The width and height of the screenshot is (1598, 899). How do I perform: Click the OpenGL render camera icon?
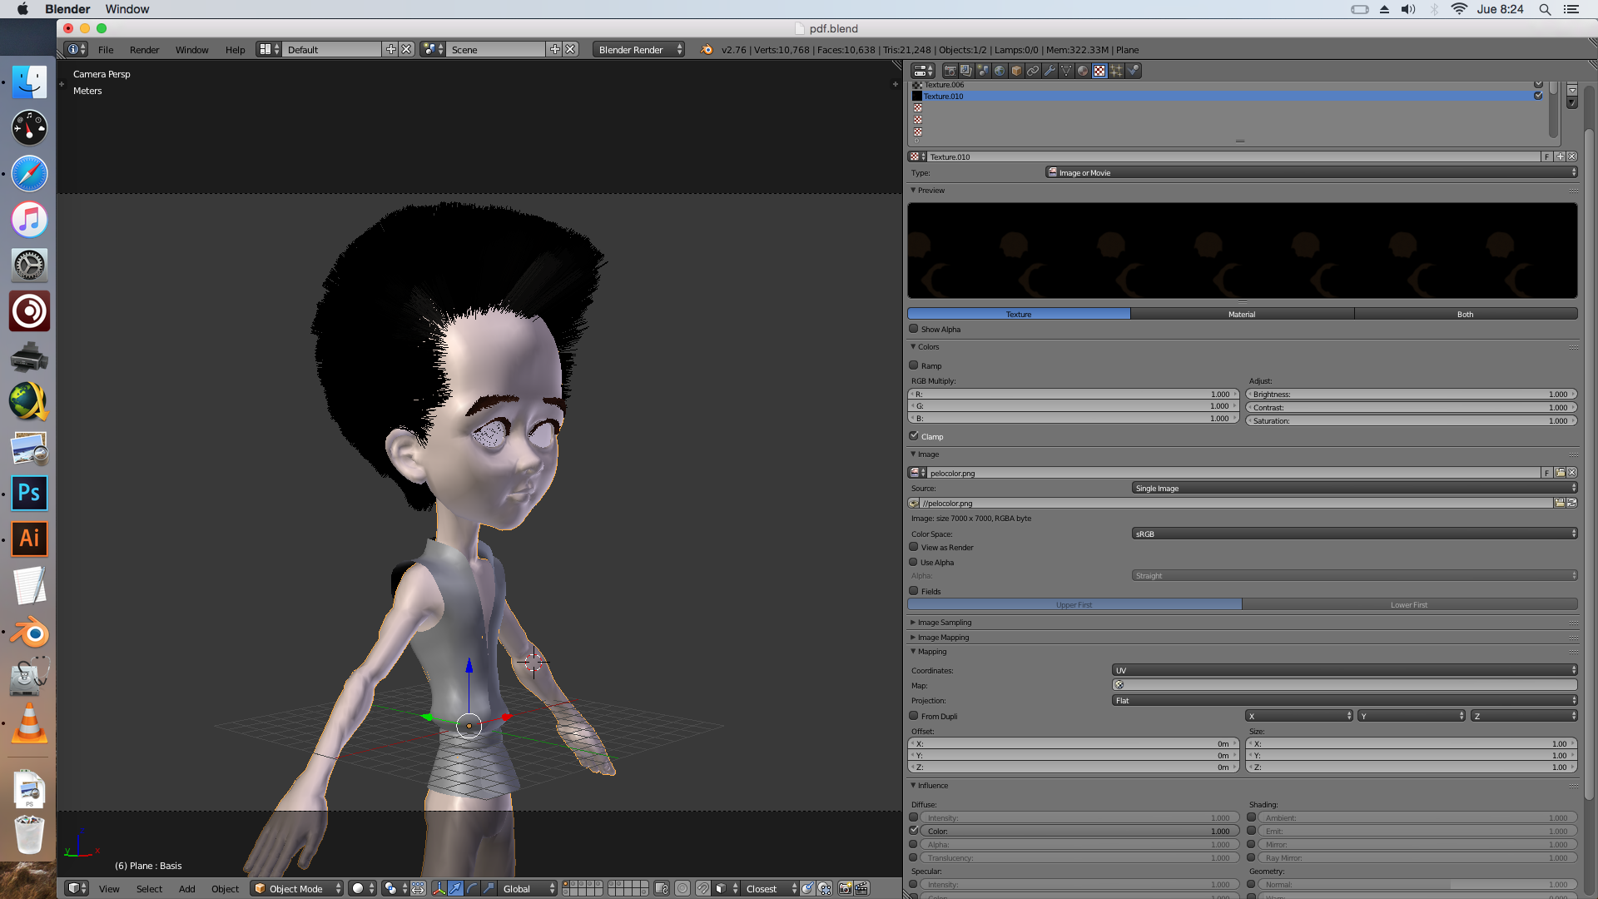click(845, 888)
